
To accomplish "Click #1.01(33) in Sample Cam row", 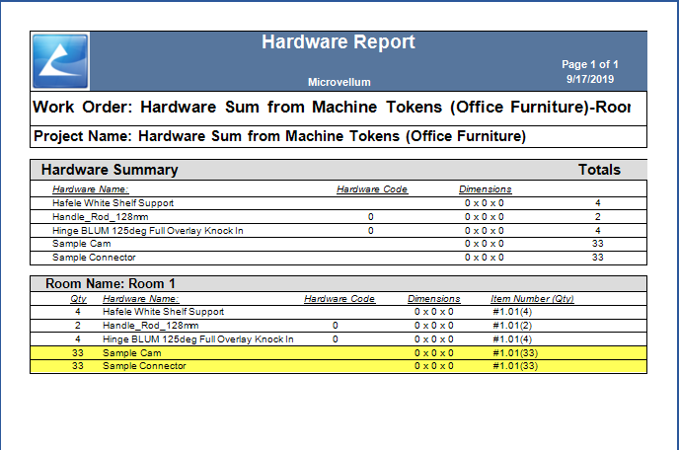I will (x=515, y=353).
